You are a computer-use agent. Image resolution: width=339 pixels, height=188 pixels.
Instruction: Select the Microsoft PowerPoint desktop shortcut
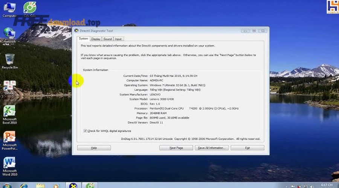[x=9, y=140]
